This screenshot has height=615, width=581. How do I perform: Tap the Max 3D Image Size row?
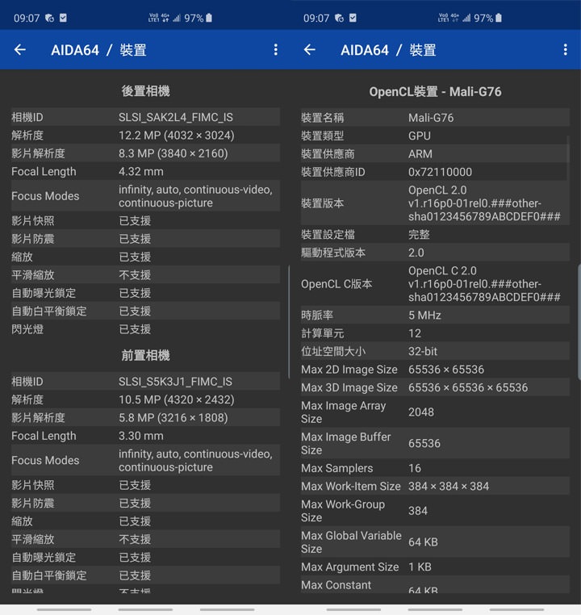point(435,387)
